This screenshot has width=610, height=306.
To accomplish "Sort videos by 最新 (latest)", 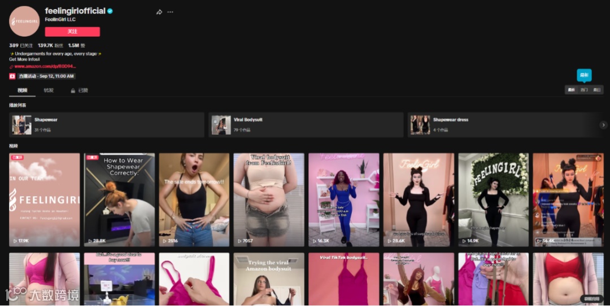I will [572, 90].
